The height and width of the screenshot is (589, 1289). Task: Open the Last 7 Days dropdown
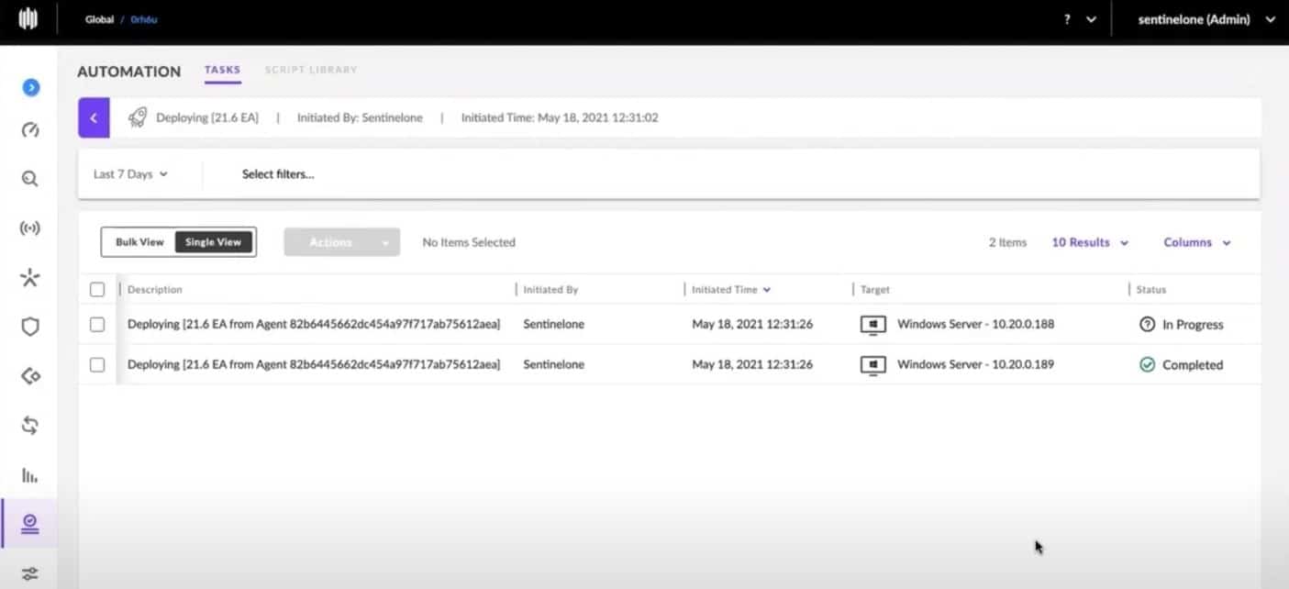click(130, 174)
